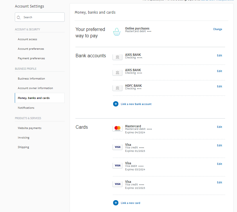Click the HDFC BANK name
The image size is (237, 212).
pos(133,86)
